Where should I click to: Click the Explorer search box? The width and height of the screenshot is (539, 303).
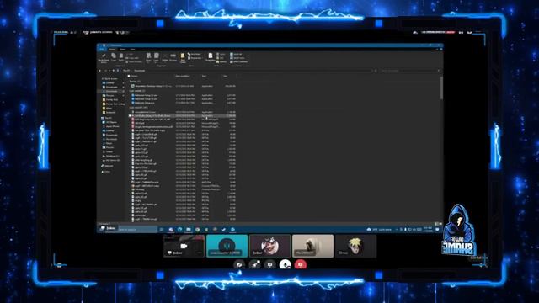click(409, 71)
